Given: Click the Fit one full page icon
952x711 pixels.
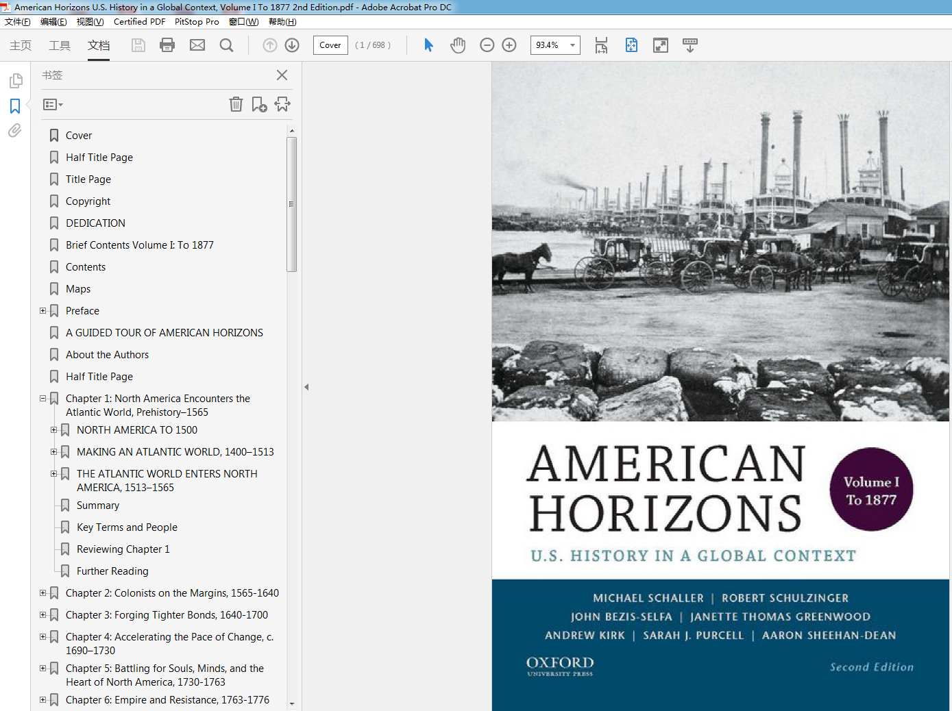Looking at the screenshot, I should (x=631, y=45).
